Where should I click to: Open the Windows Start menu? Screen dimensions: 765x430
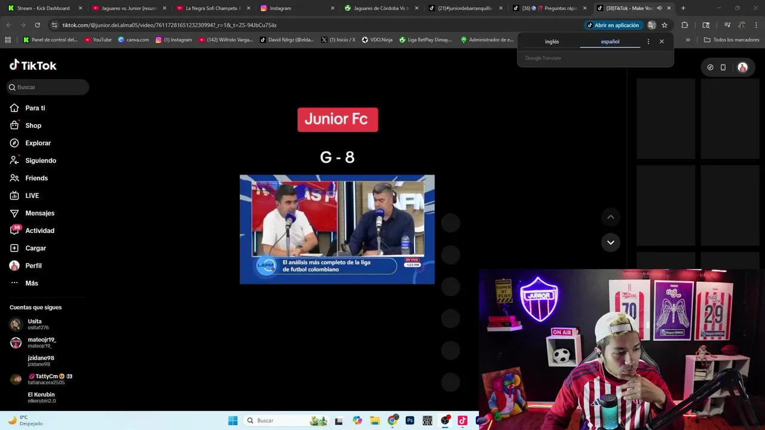232,420
